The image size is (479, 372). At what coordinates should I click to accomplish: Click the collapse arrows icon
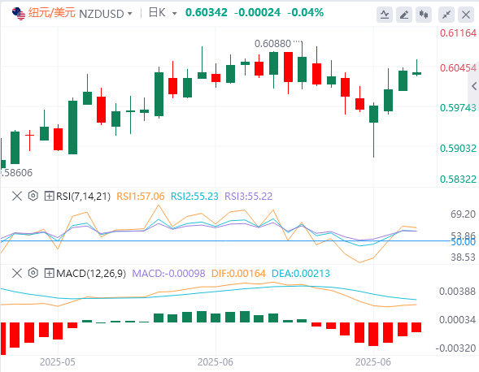pos(446,15)
